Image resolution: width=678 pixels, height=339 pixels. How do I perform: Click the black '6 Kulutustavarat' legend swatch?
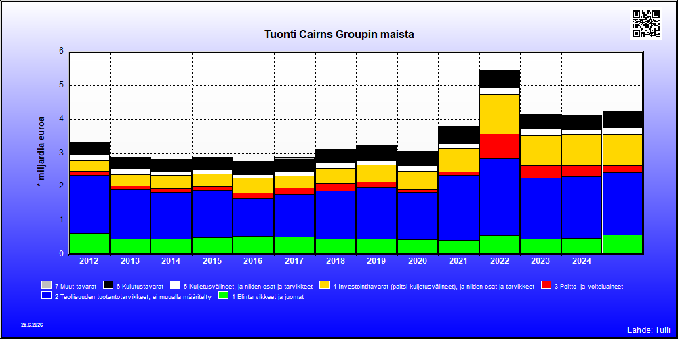tap(108, 285)
